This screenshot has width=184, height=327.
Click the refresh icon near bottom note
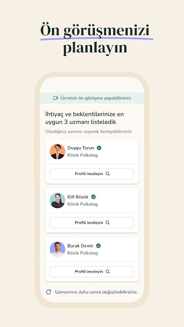click(x=49, y=292)
